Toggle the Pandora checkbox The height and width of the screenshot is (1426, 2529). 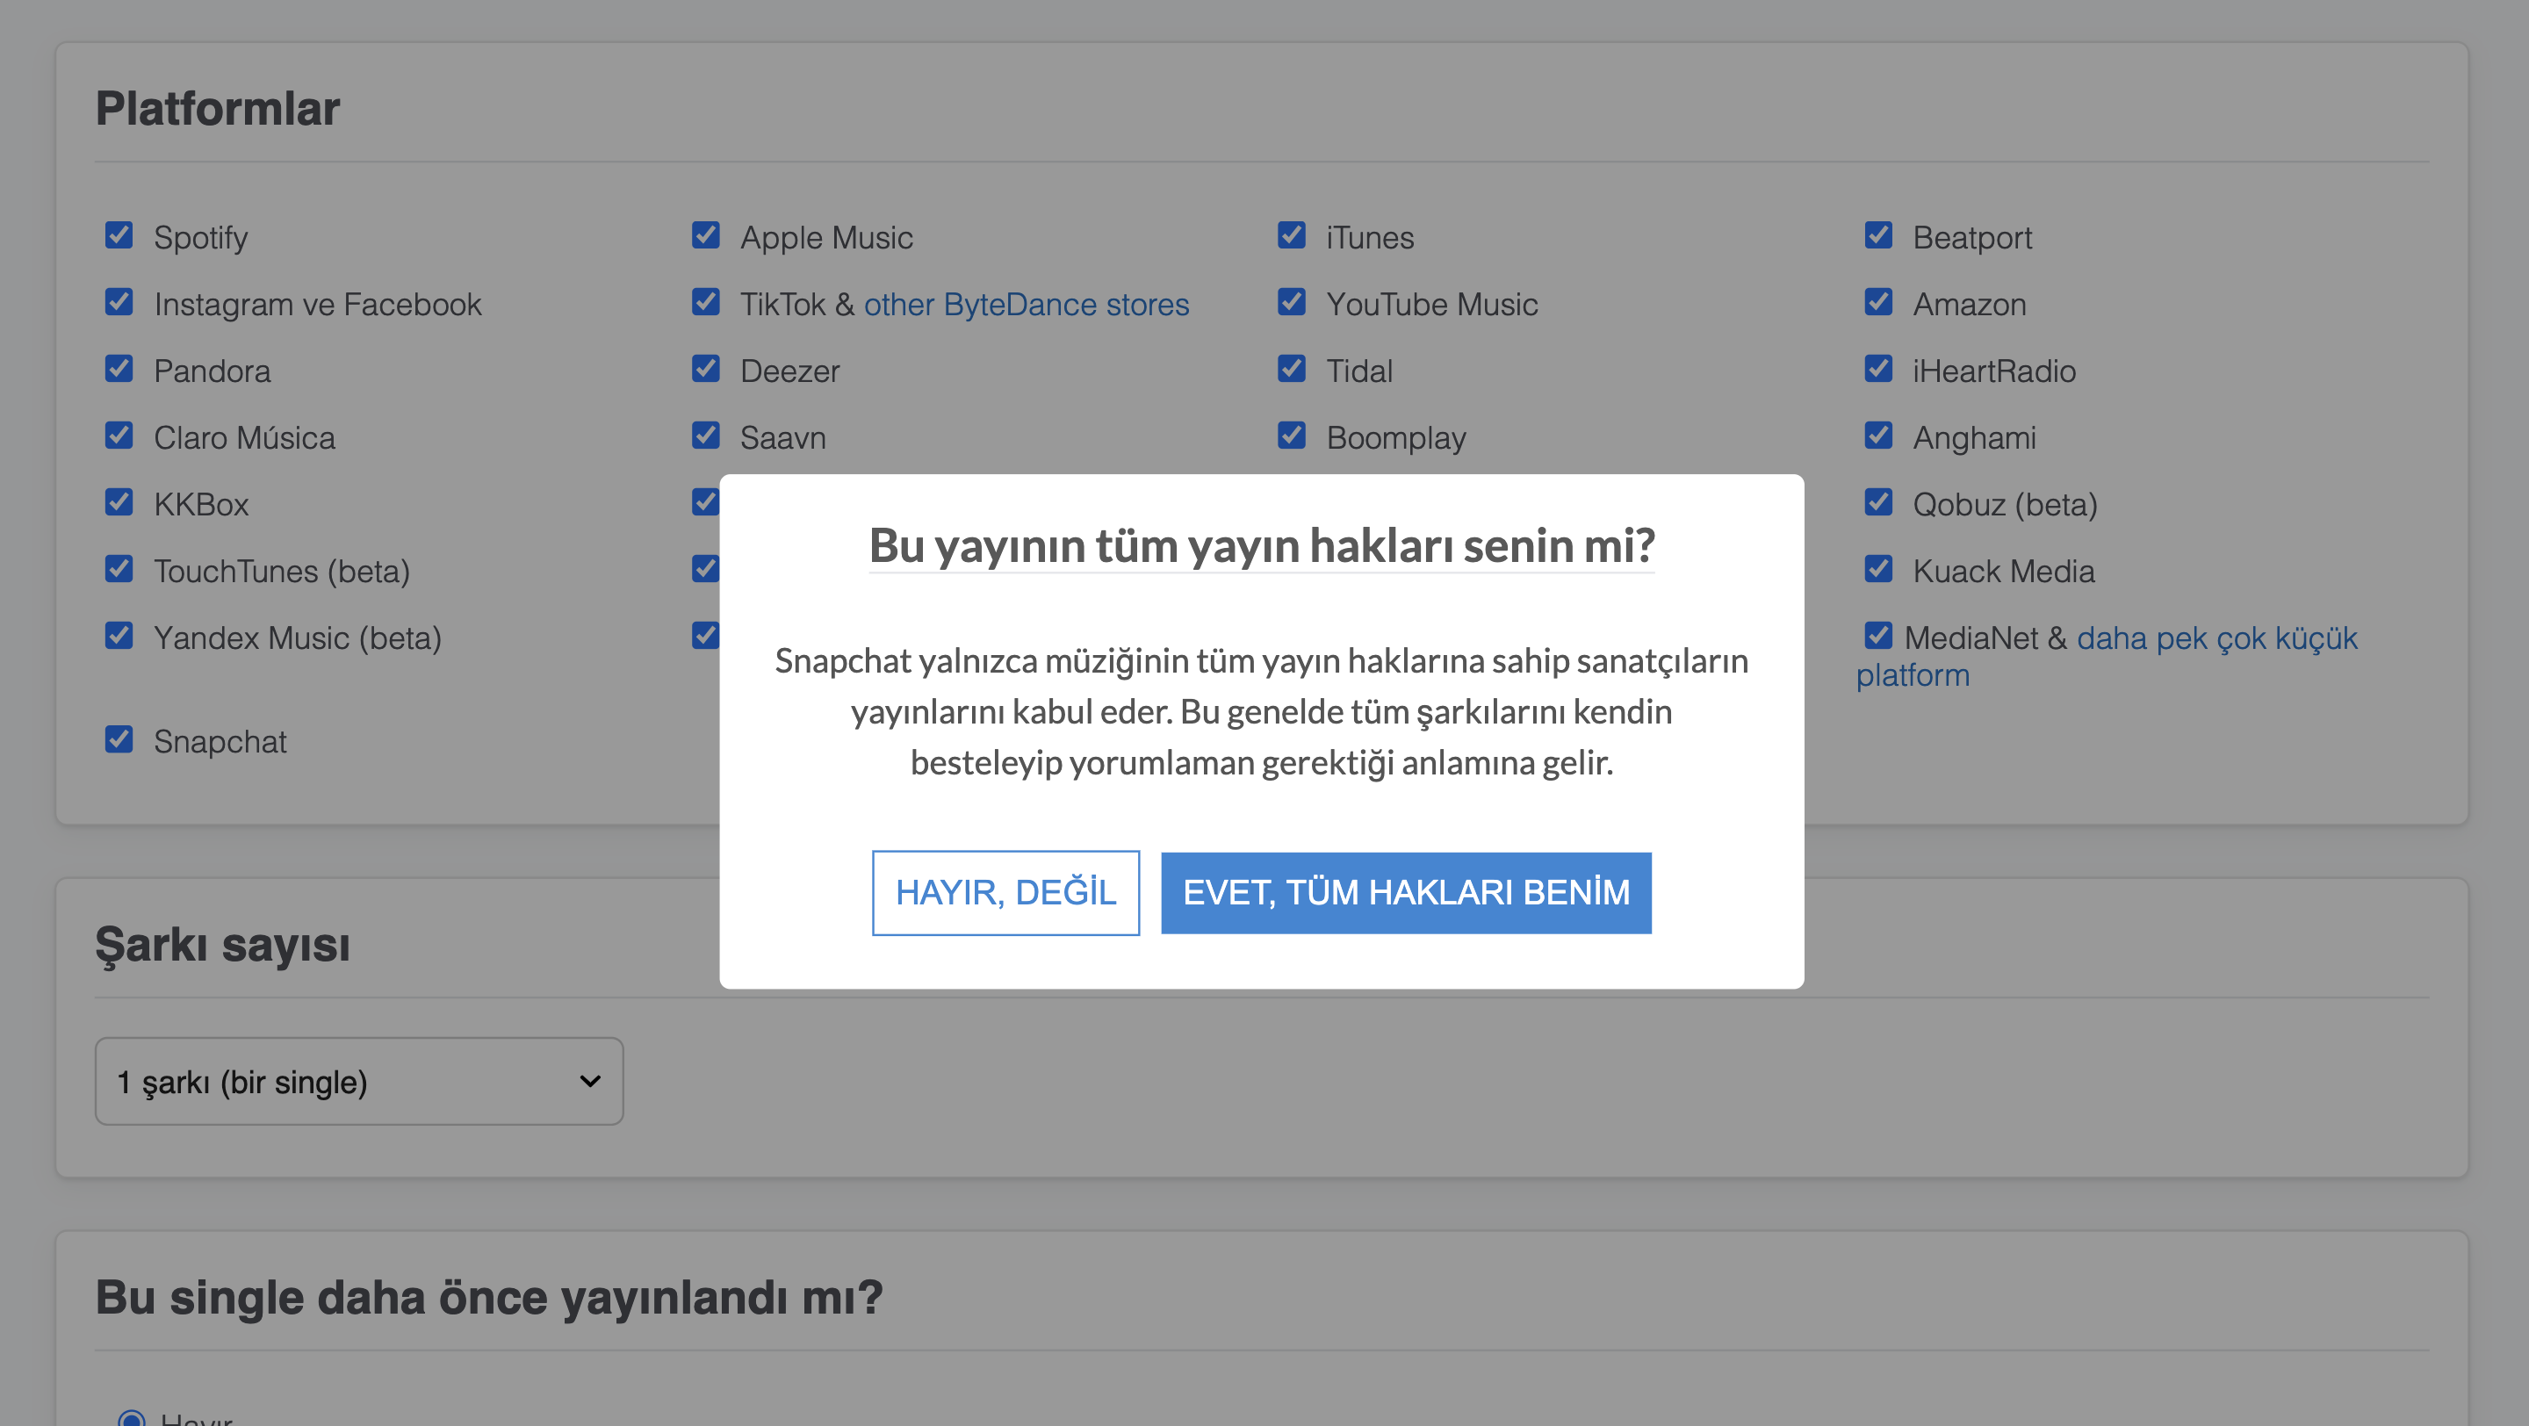tap(119, 369)
